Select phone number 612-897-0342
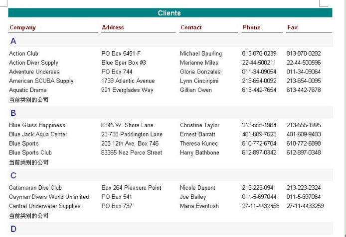Image resolution: width=346 pixels, height=237 pixels. (x=259, y=153)
